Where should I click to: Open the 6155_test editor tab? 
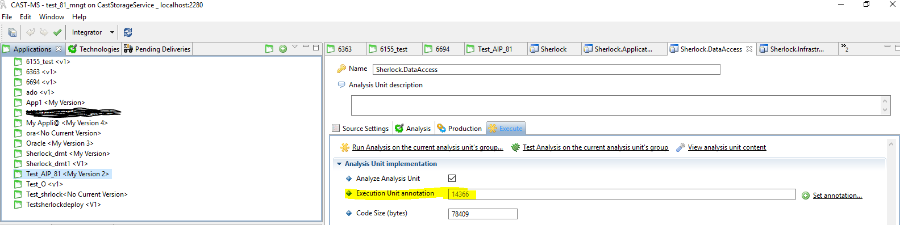394,49
